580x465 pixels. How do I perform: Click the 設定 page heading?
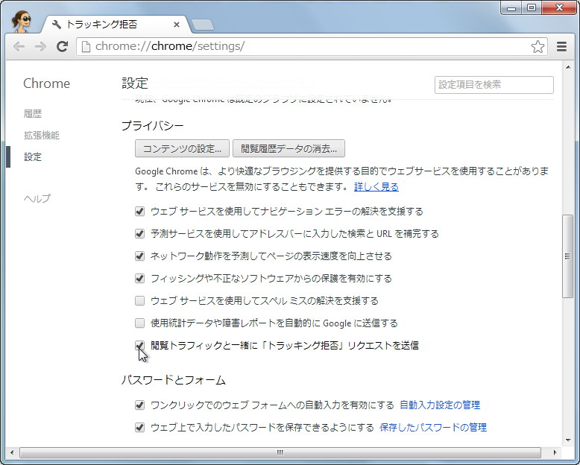point(135,83)
